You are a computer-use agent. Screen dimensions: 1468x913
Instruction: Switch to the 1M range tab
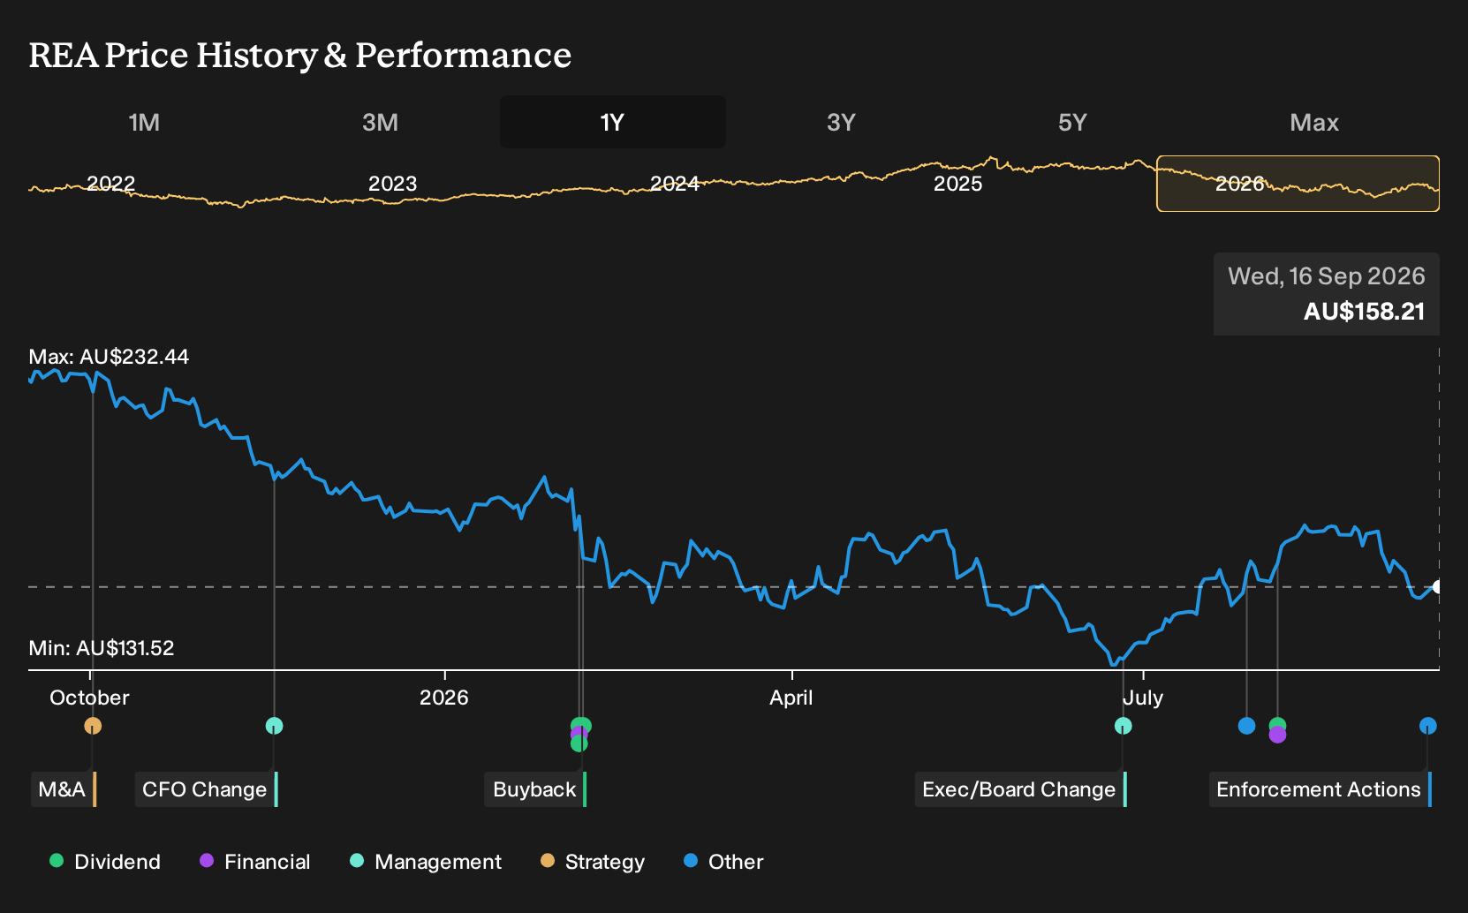click(144, 122)
